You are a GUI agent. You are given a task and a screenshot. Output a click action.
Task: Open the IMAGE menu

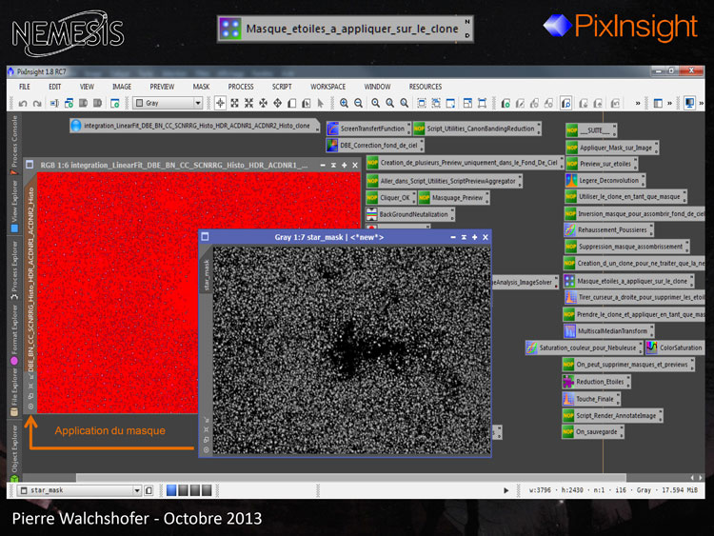122,87
